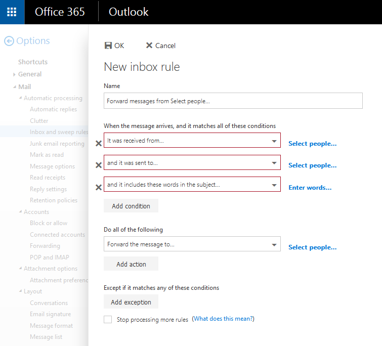Open Read receipts settings
Viewport: 382px width, 346px height.
pos(48,178)
